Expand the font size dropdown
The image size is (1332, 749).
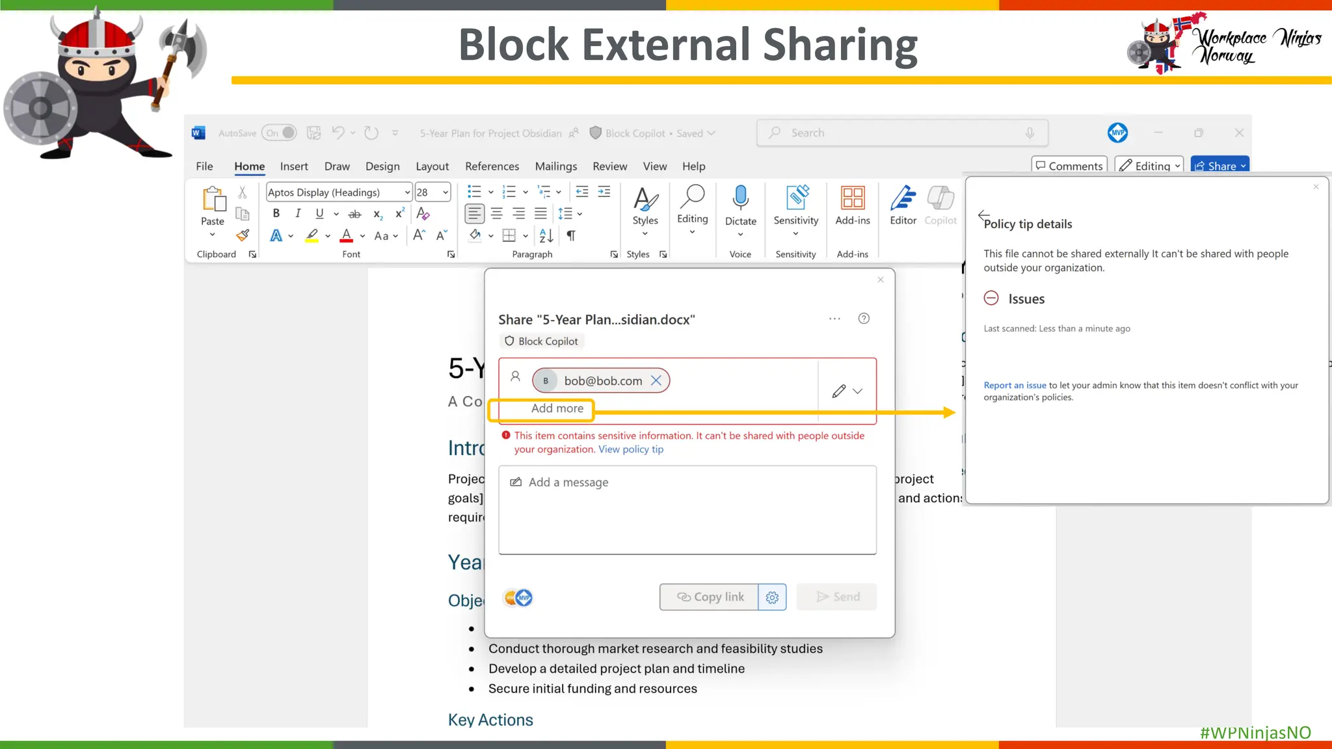pos(446,192)
